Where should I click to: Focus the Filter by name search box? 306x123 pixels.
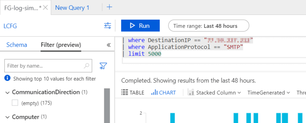(48, 66)
